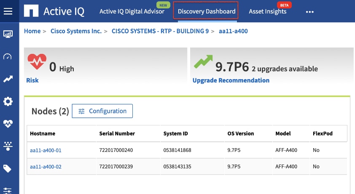Click the Nodes (2) heading
The width and height of the screenshot is (355, 194).
pyautogui.click(x=50, y=111)
